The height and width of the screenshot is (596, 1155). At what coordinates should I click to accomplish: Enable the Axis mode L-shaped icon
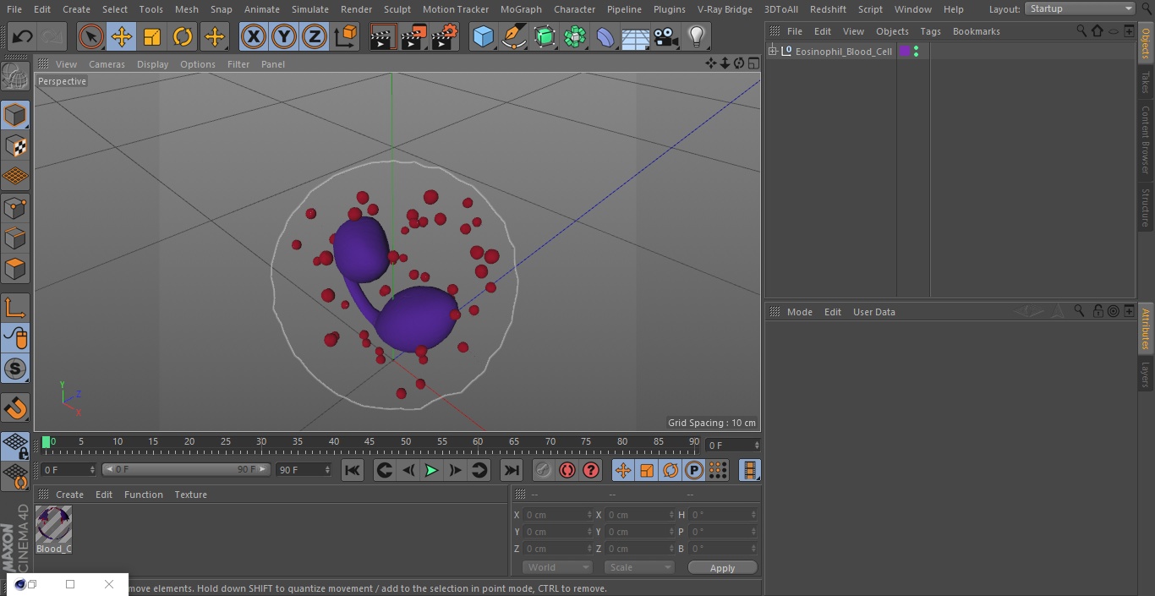click(x=15, y=308)
